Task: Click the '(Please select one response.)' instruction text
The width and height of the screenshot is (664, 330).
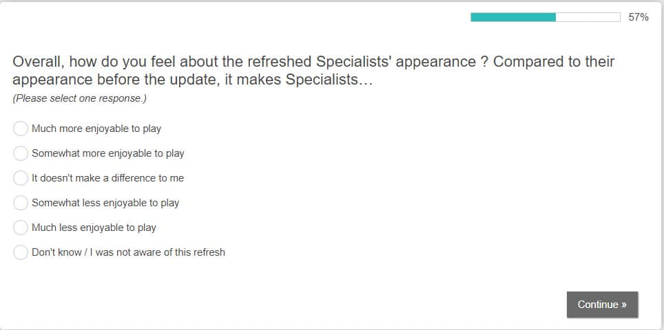Action: pyautogui.click(x=79, y=98)
